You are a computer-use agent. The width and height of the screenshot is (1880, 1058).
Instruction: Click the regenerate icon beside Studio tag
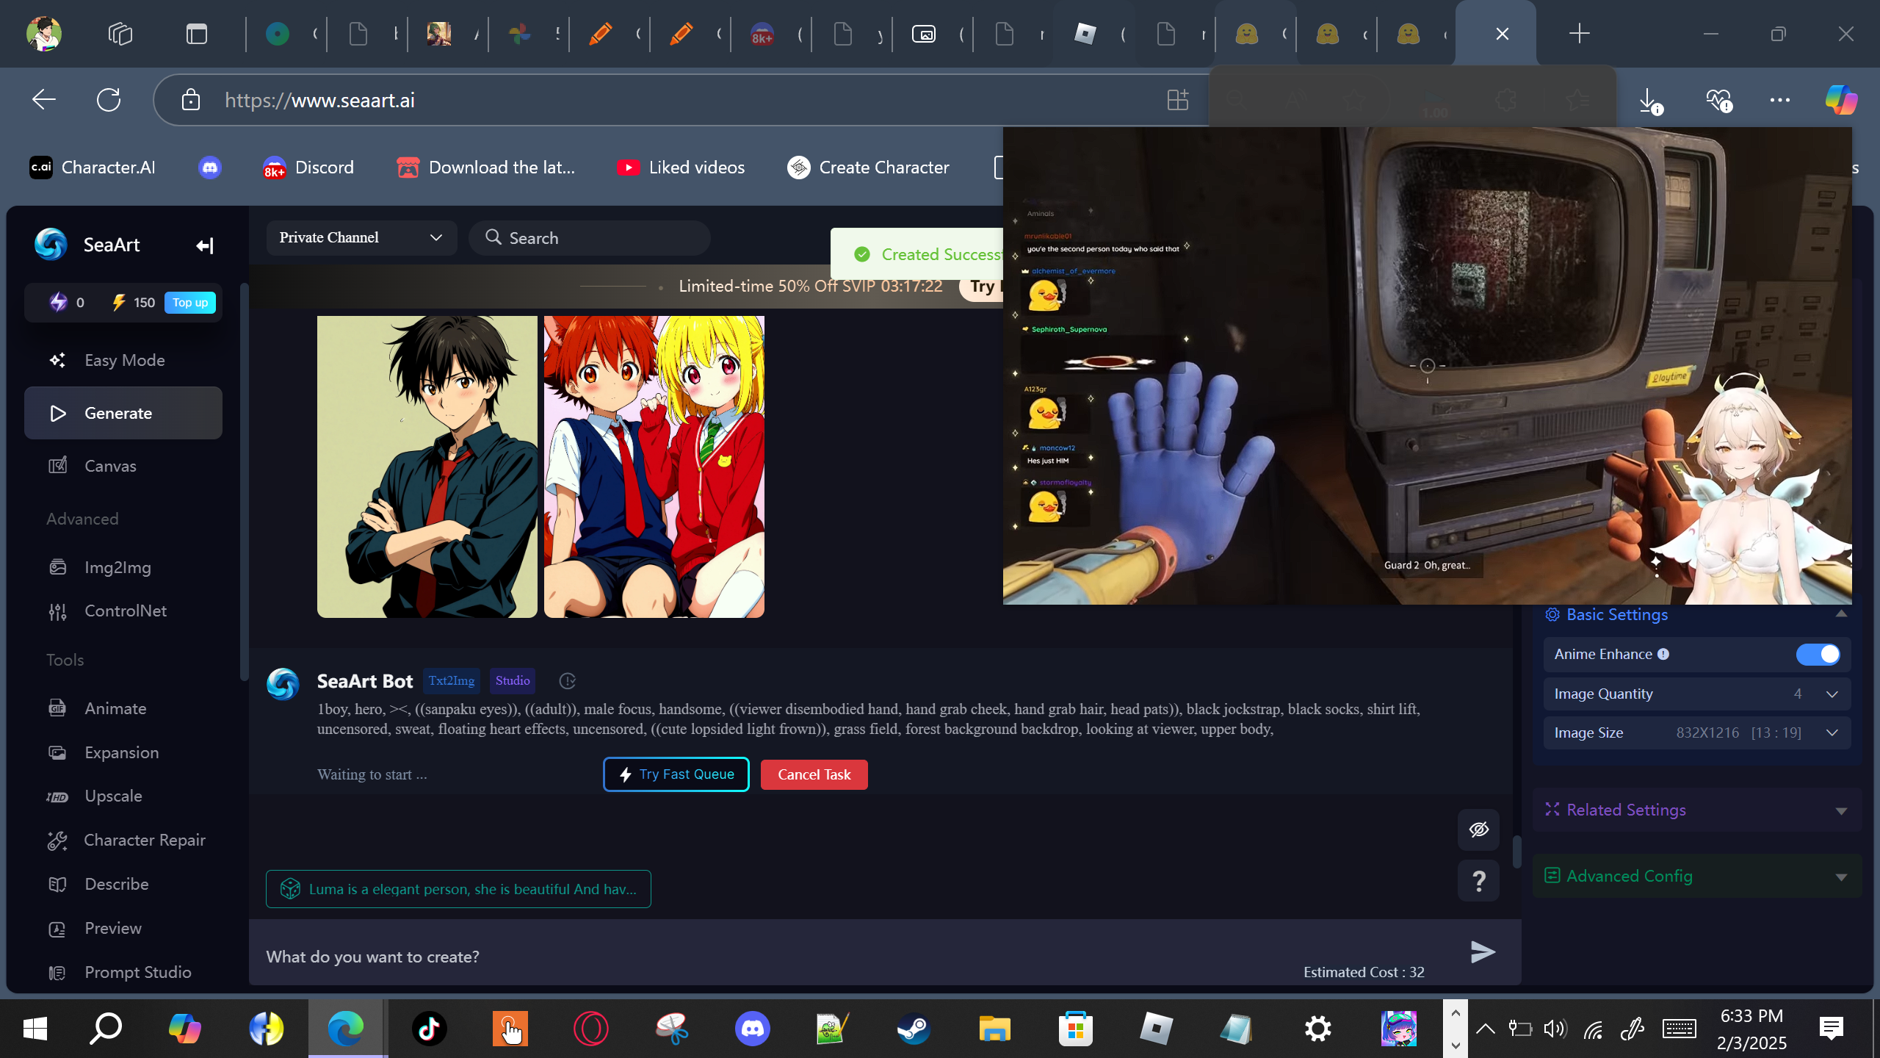[x=567, y=681]
